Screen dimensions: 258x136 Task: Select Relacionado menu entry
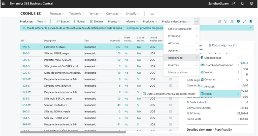[x=181, y=58]
